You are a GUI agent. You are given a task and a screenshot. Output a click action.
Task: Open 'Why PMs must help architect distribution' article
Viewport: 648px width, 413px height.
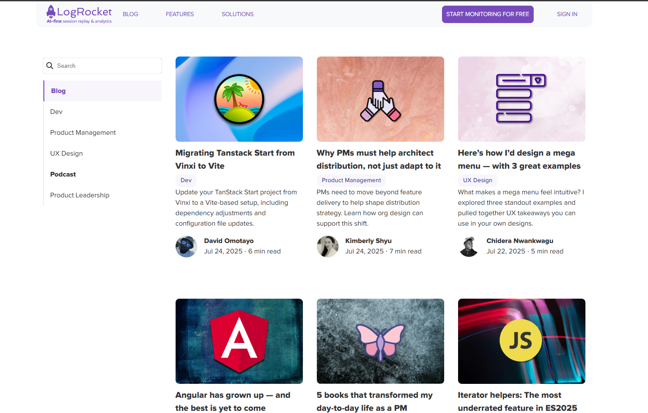click(x=379, y=160)
